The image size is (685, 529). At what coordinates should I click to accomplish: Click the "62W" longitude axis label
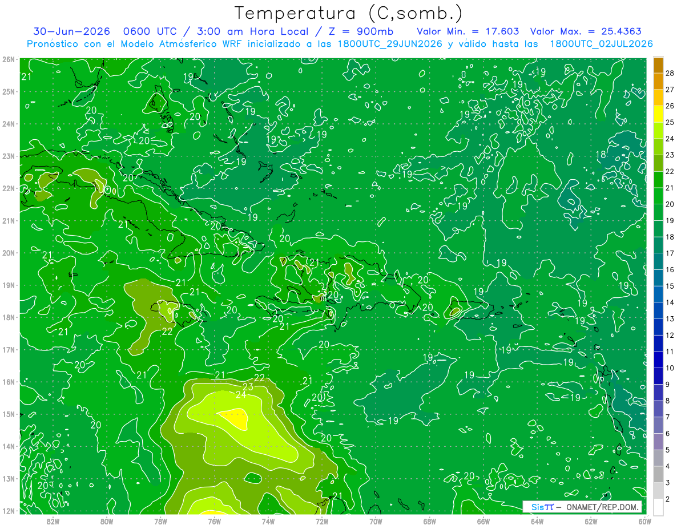(x=591, y=520)
